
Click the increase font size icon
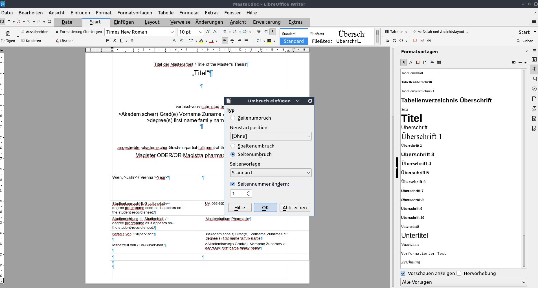pyautogui.click(x=208, y=32)
